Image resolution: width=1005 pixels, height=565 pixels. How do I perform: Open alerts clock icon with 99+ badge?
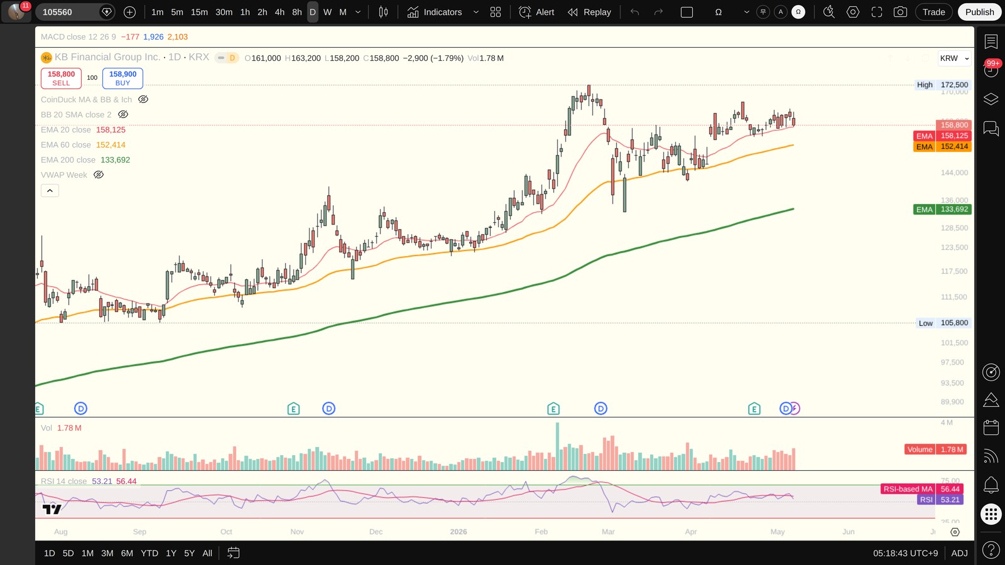(x=991, y=70)
